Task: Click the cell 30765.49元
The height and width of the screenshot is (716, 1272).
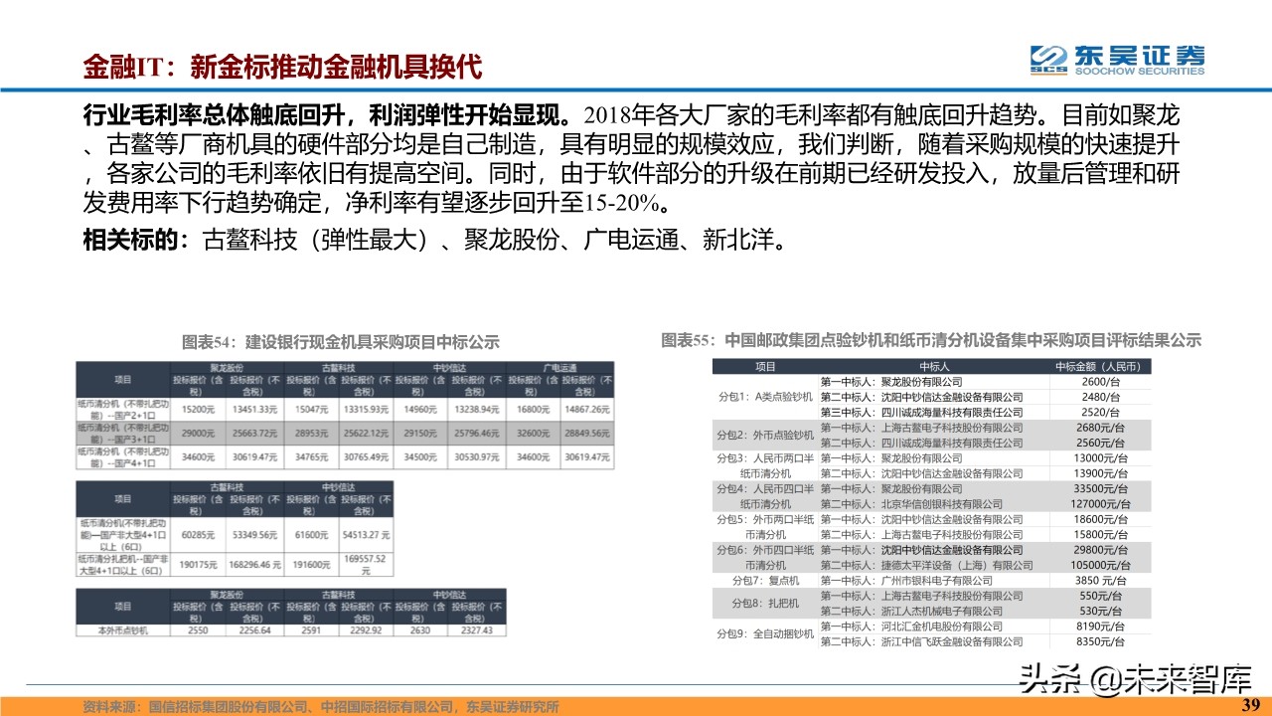Action: point(366,457)
